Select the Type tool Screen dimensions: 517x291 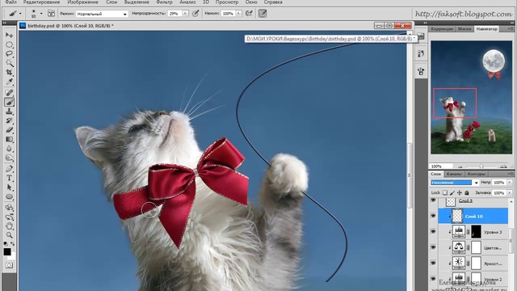pos(9,178)
